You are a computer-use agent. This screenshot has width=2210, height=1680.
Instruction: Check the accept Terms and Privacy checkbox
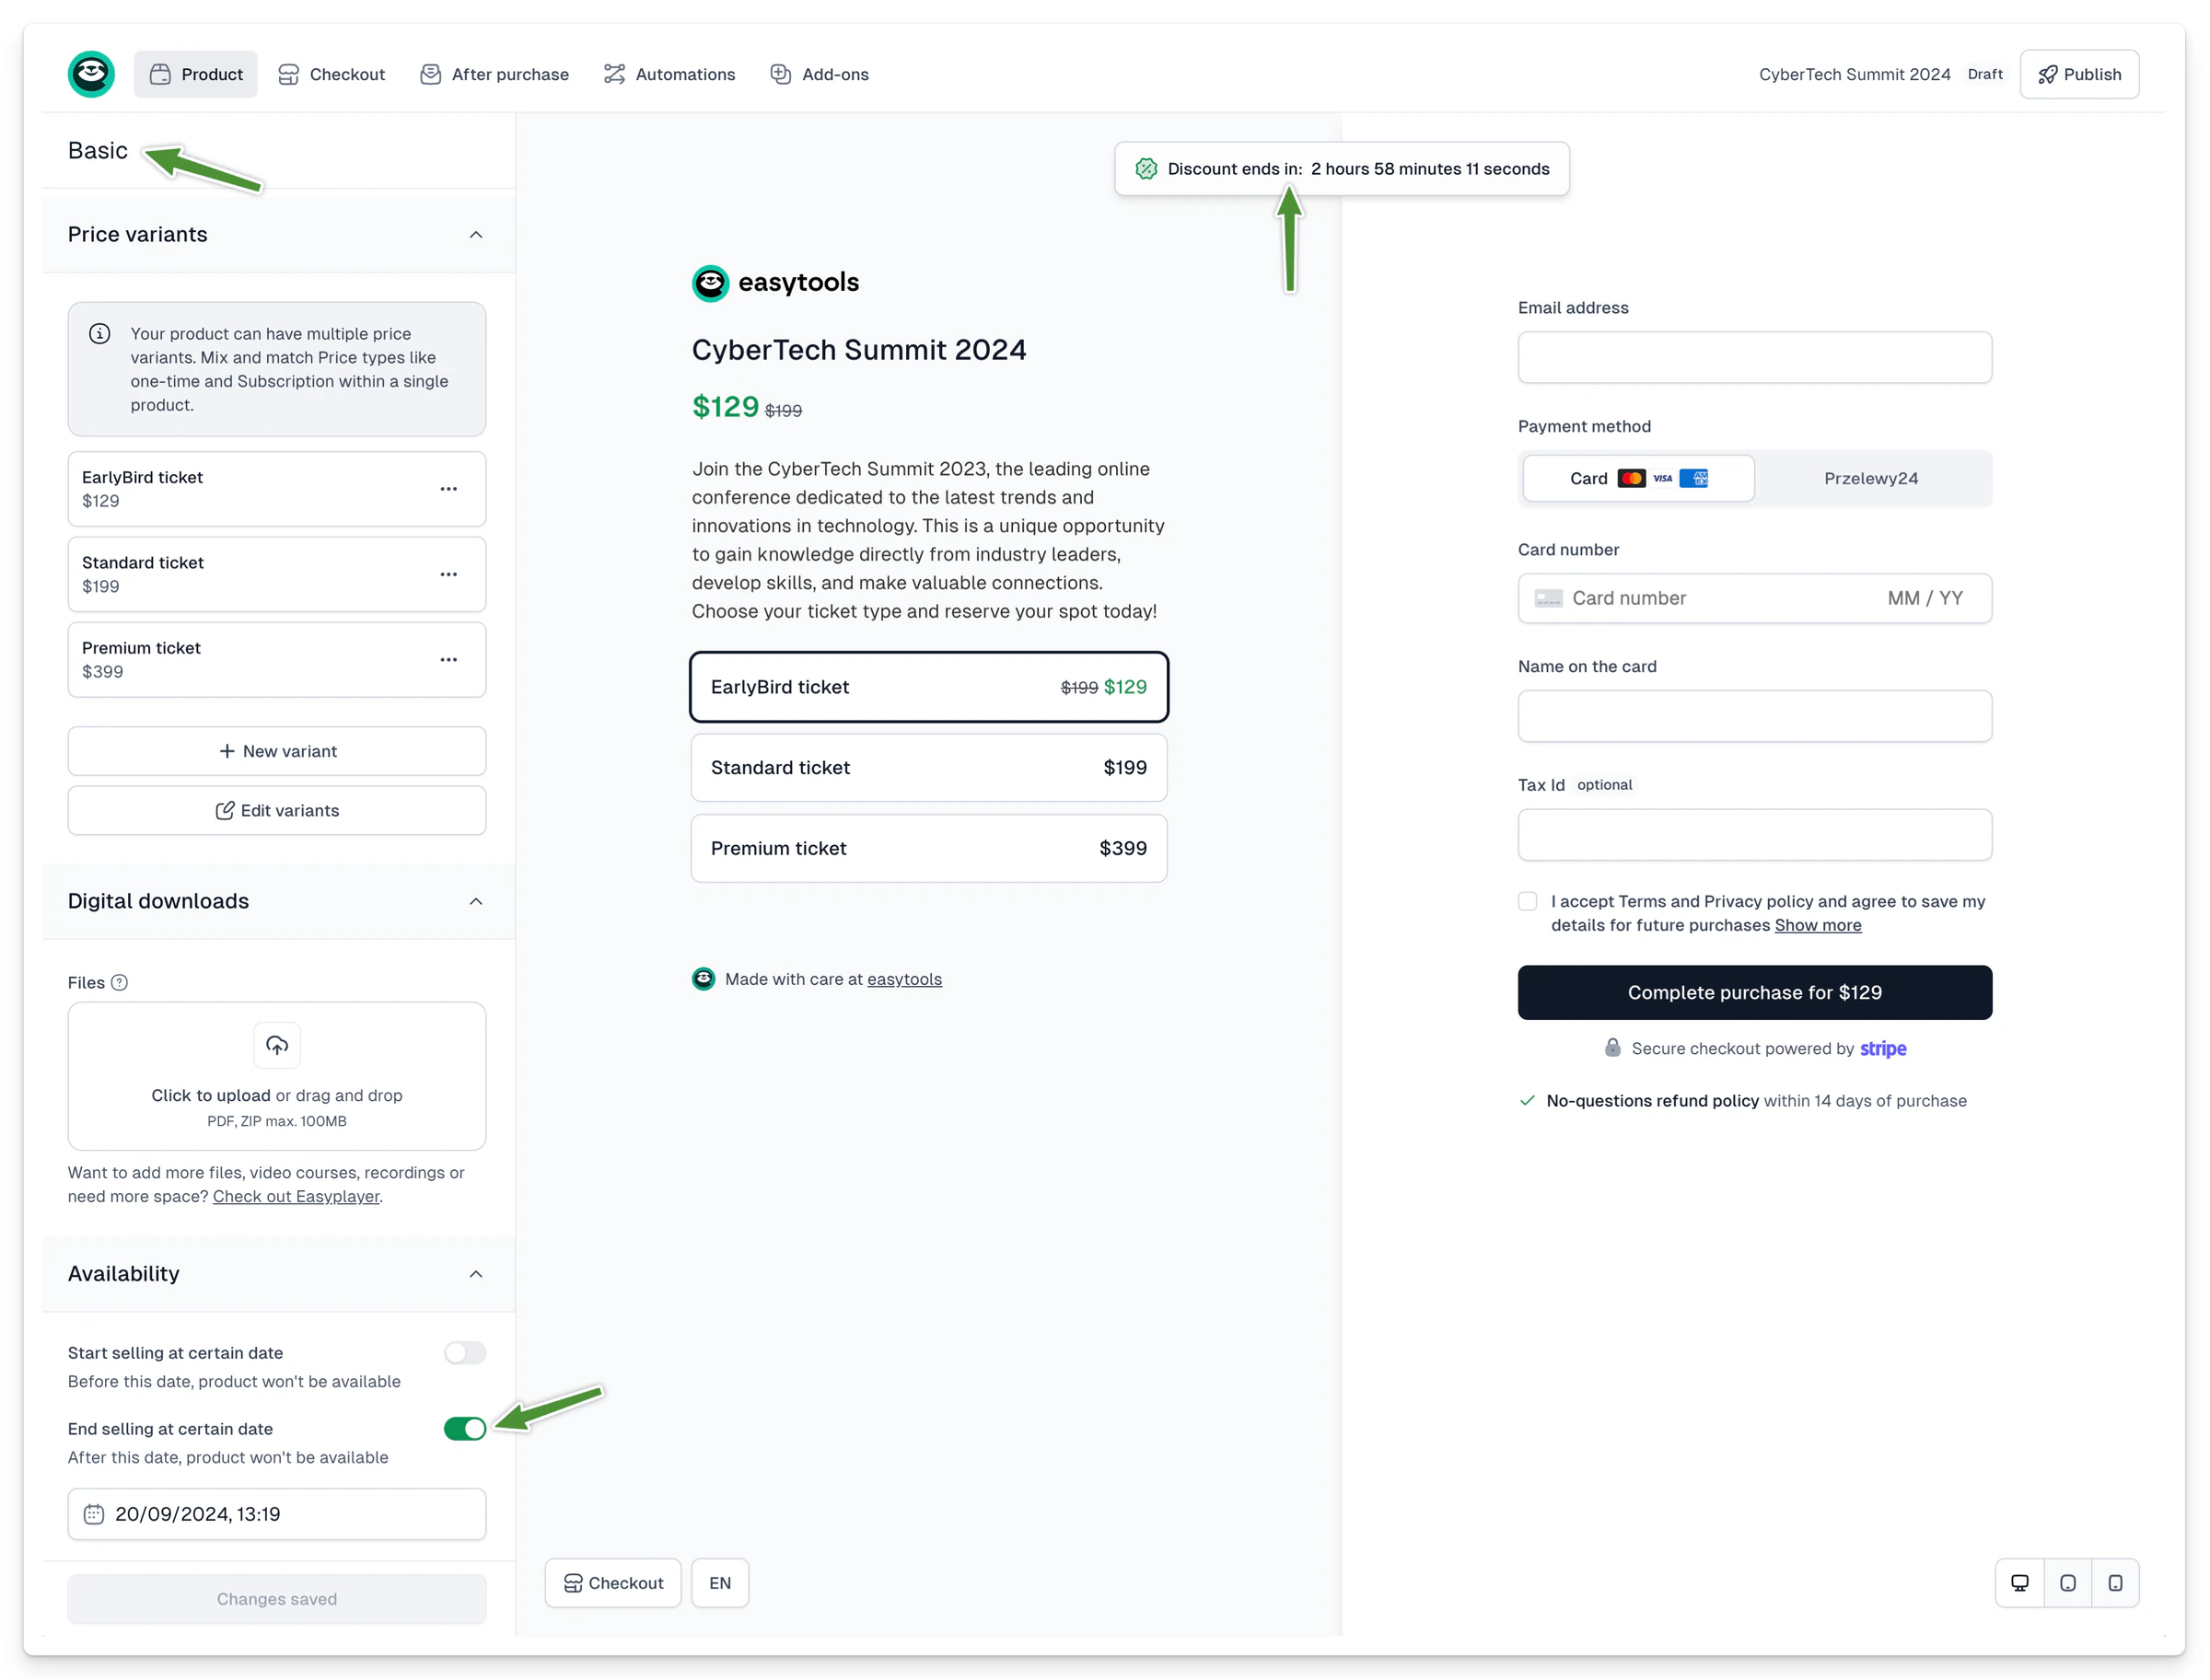(x=1528, y=901)
